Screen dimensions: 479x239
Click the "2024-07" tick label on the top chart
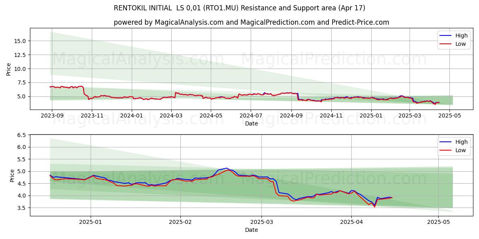point(251,116)
